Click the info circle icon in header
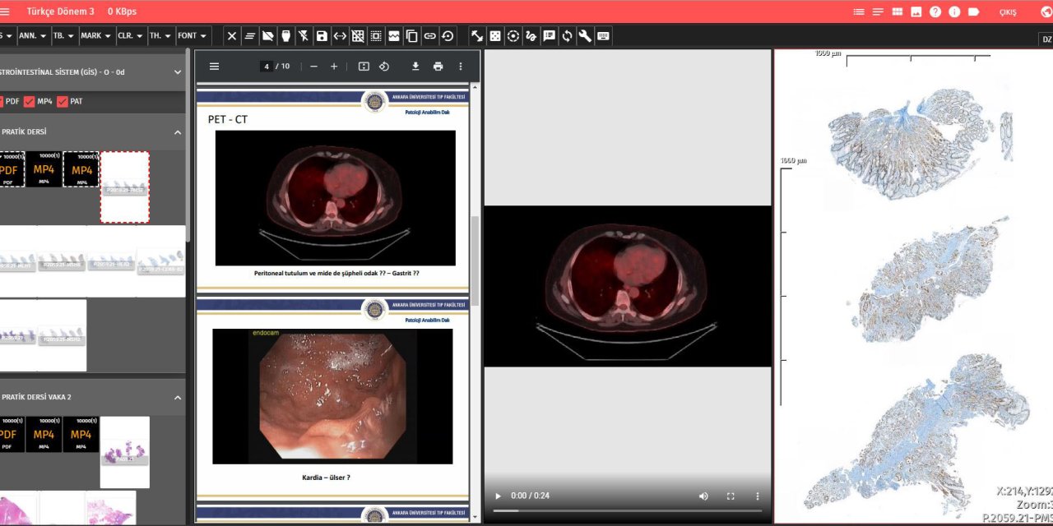 coord(954,12)
